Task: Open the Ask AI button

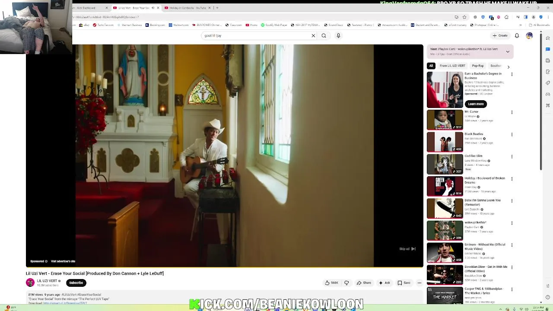Action: click(x=384, y=283)
